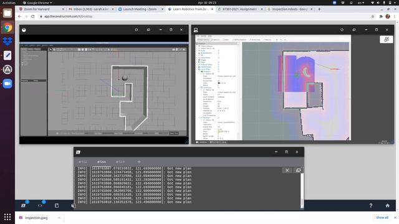Collapse the Costmap sub-tree in RViz
Image resolution: width=399 pixels, height=224 pixels.
[199, 88]
